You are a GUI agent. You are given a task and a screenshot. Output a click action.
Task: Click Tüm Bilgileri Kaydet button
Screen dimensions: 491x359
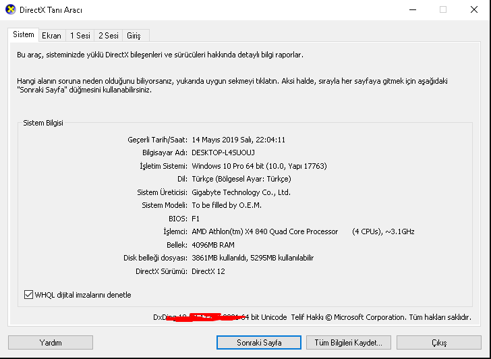(x=348, y=342)
